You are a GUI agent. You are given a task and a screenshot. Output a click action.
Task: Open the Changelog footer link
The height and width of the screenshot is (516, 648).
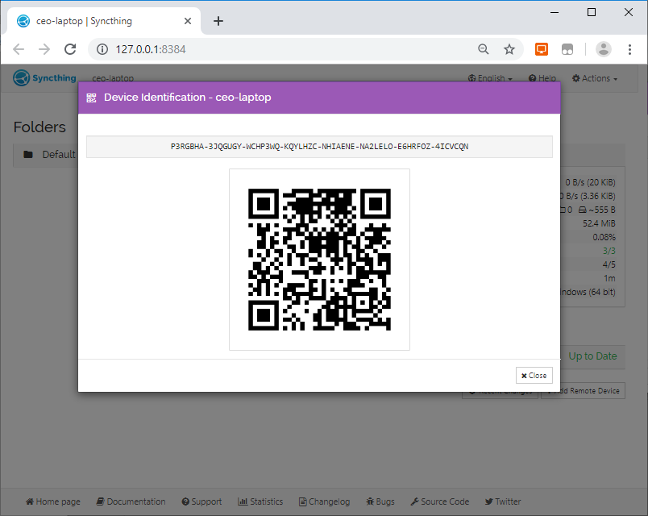point(325,501)
